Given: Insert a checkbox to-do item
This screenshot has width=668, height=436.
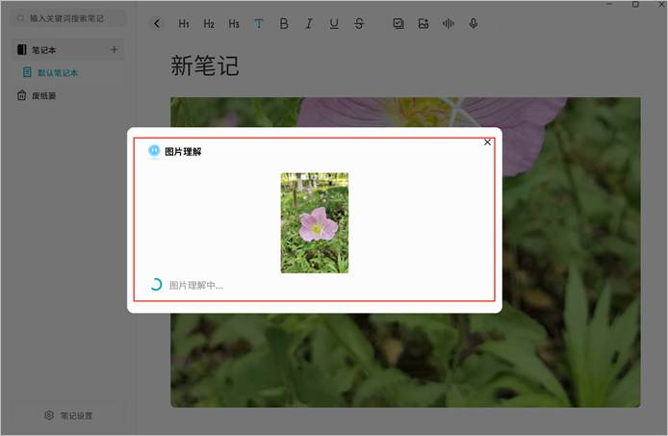Looking at the screenshot, I should click(x=398, y=24).
